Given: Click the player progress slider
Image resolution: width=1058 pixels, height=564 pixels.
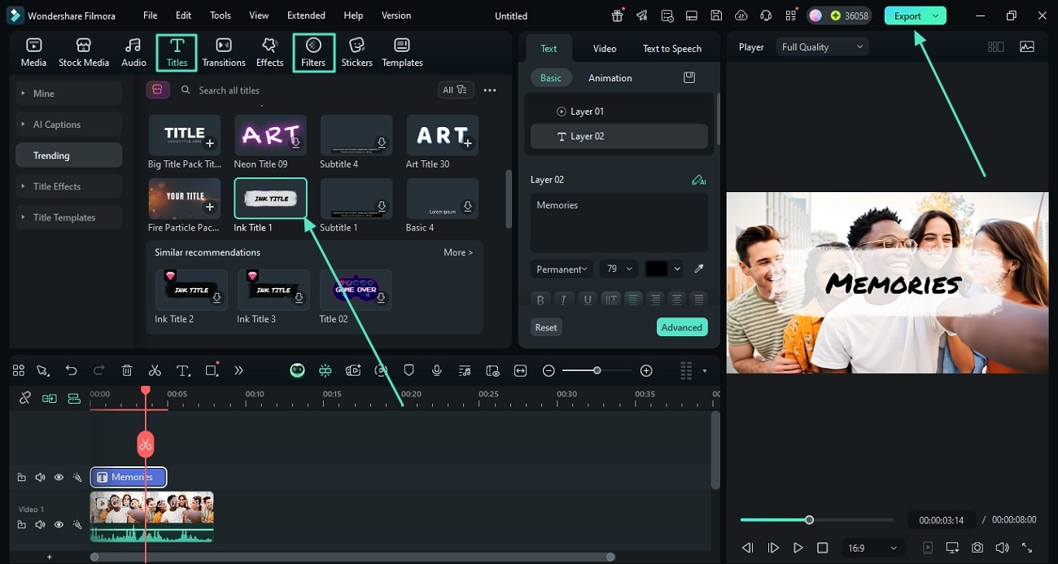Looking at the screenshot, I should tap(816, 520).
